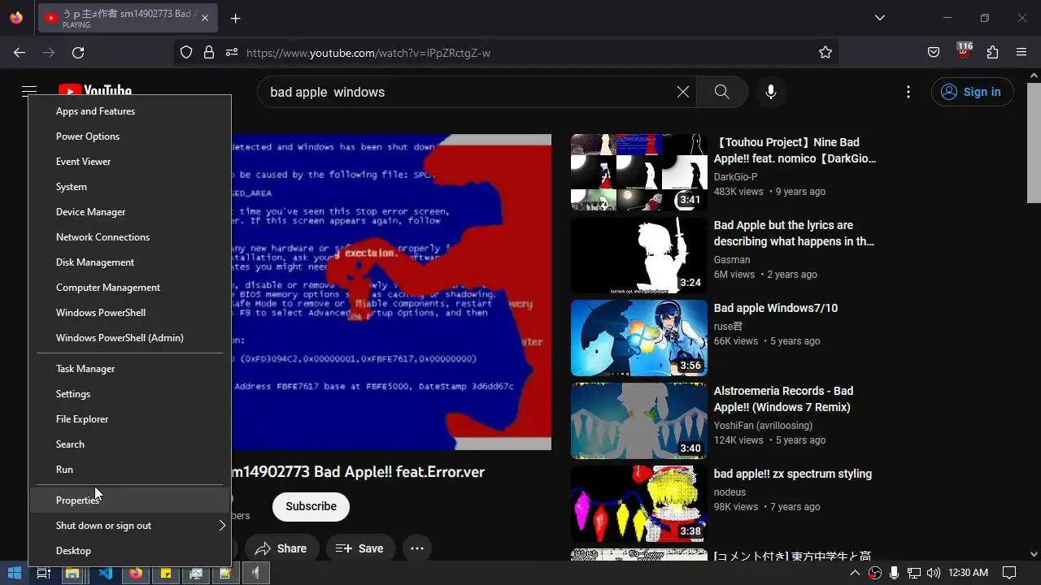
Task: Open YouTube settings three-dot menu
Action: coord(908,92)
